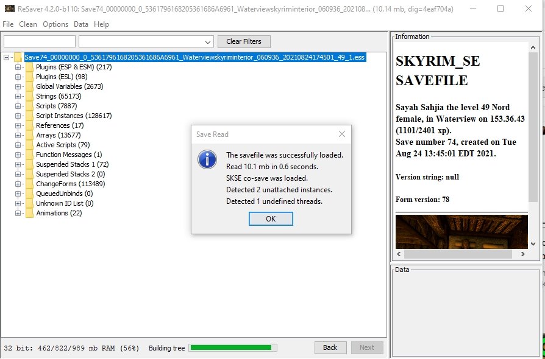This screenshot has height=359, width=545.
Task: Select the ChangeForms (113489) row
Action: [x=70, y=184]
